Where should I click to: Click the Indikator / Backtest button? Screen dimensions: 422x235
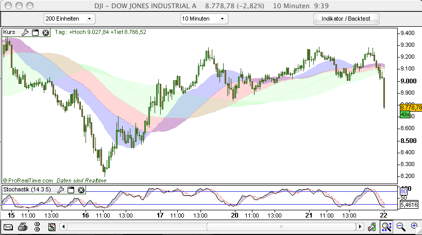pyautogui.click(x=346, y=19)
